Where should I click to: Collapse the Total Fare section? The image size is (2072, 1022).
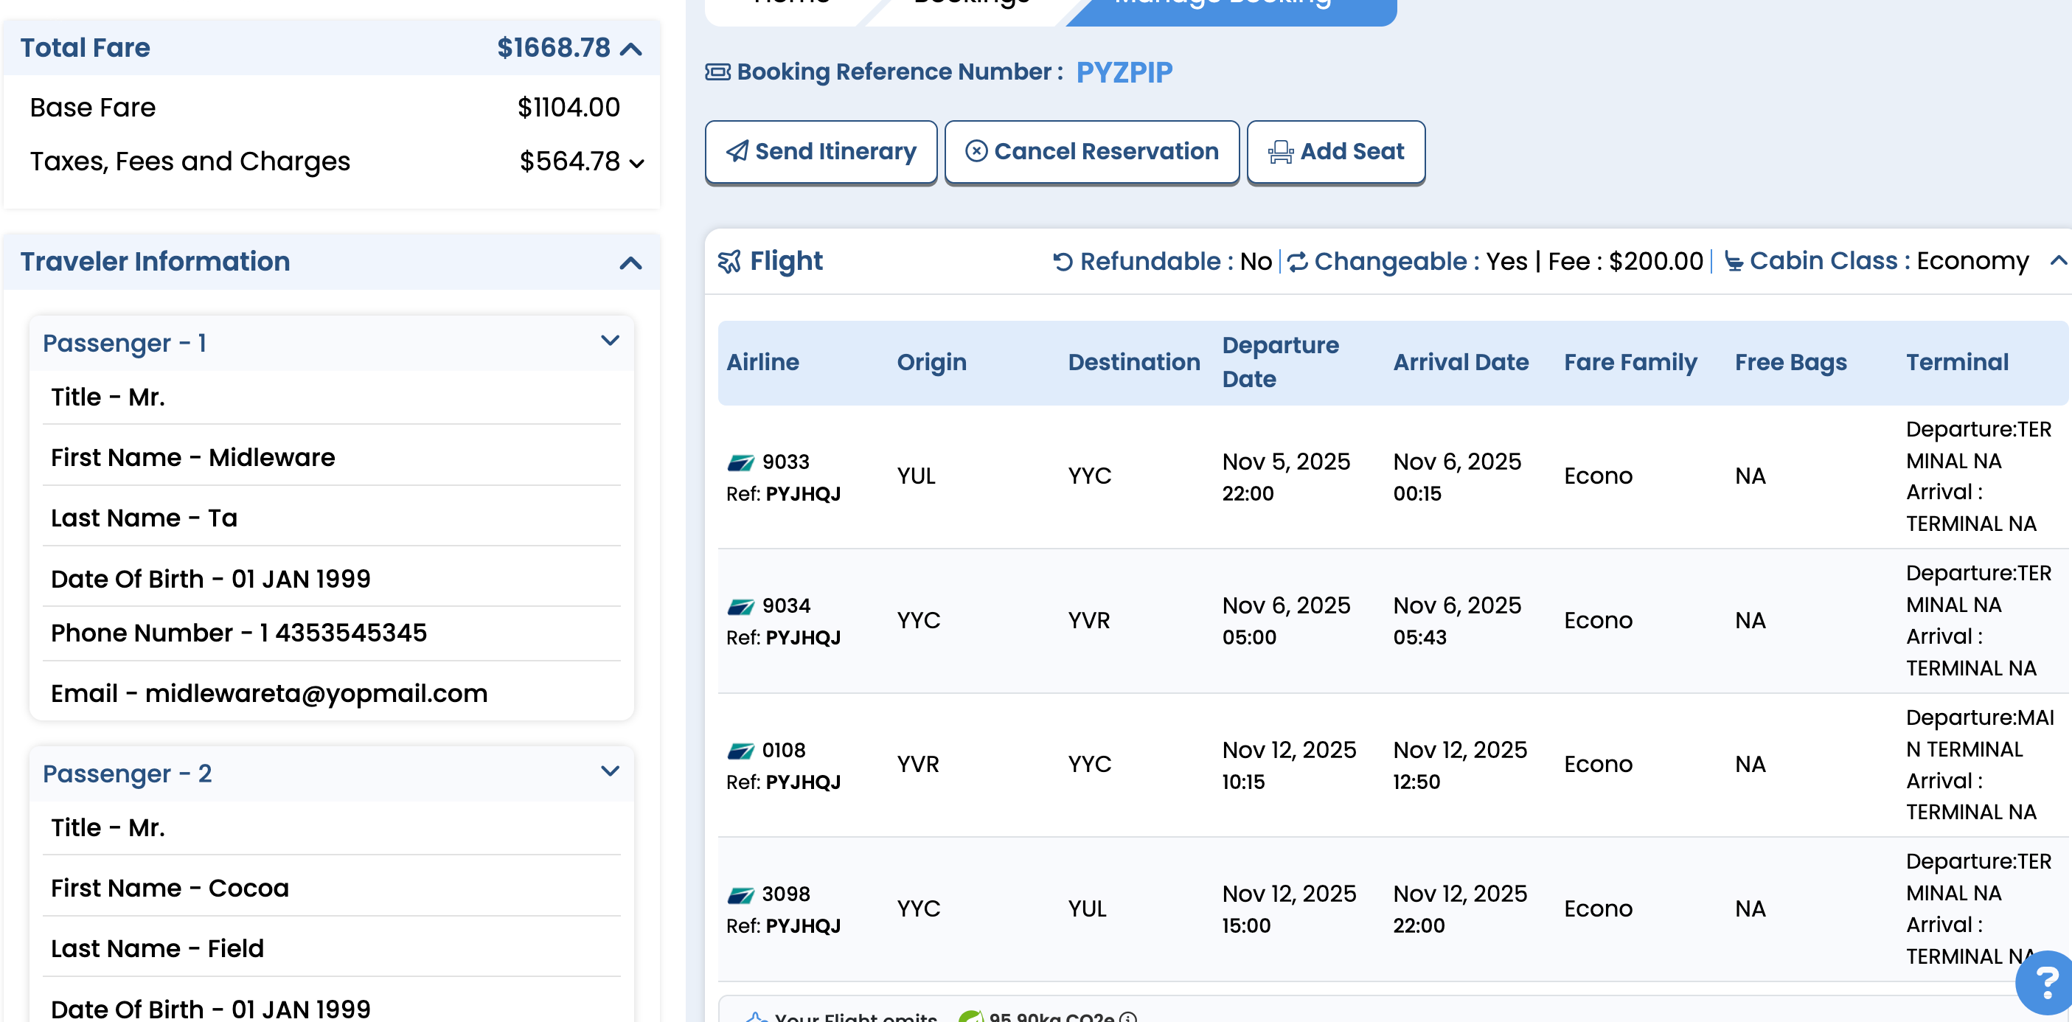631,49
